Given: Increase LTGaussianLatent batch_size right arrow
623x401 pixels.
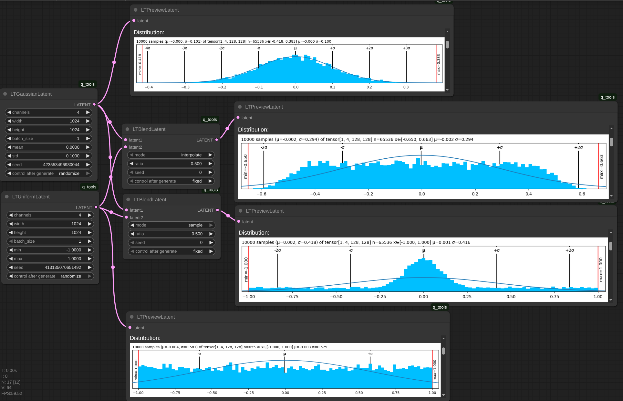Looking at the screenshot, I should click(88, 139).
